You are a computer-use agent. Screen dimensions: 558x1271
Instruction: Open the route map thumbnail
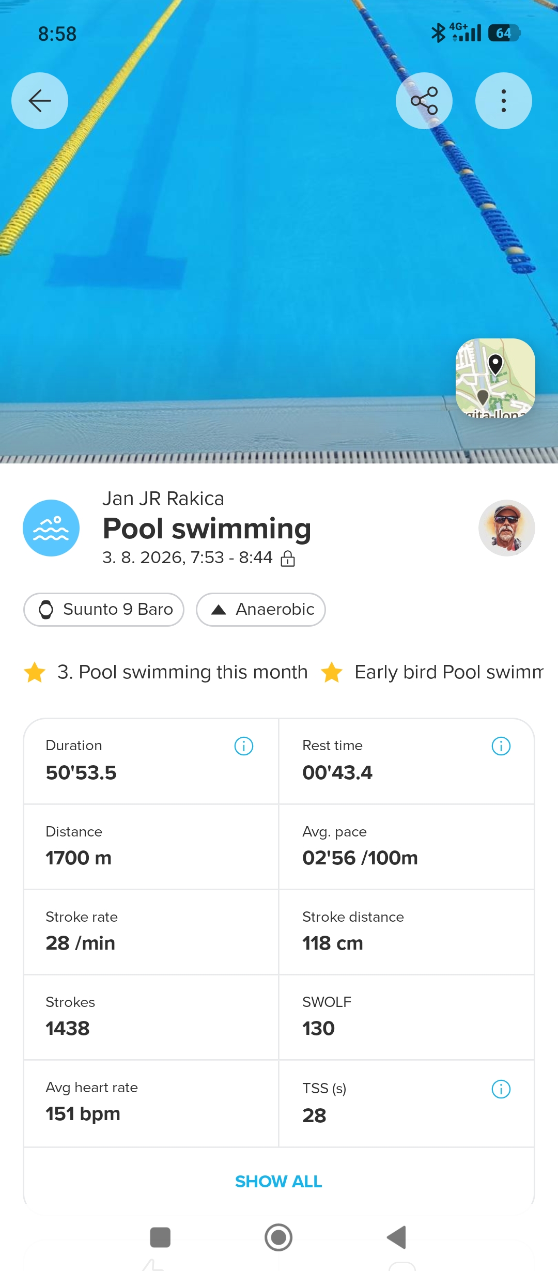click(x=495, y=378)
